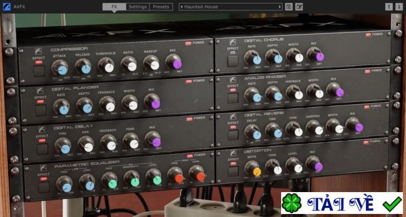Toggle the Digital Reverb effect button

(233, 135)
